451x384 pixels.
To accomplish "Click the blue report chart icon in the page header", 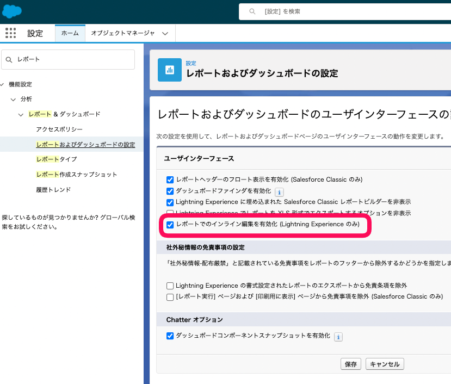I will pyautogui.click(x=170, y=70).
